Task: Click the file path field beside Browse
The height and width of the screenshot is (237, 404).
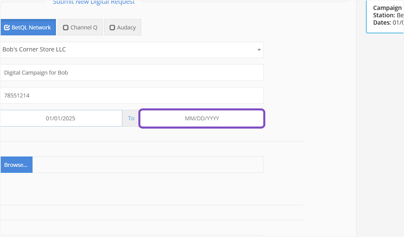Action: pos(148,165)
